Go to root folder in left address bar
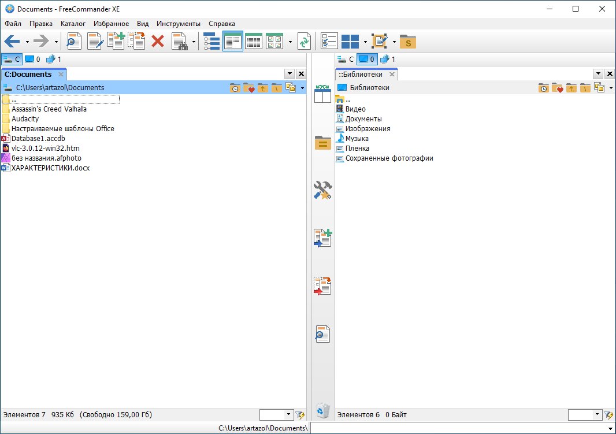616x434 pixels. click(277, 88)
